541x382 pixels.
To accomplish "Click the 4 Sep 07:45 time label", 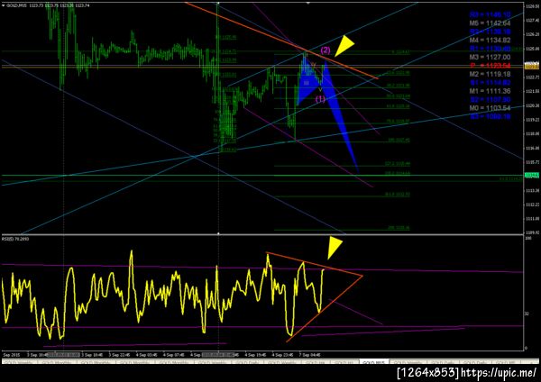I will 173,354.
